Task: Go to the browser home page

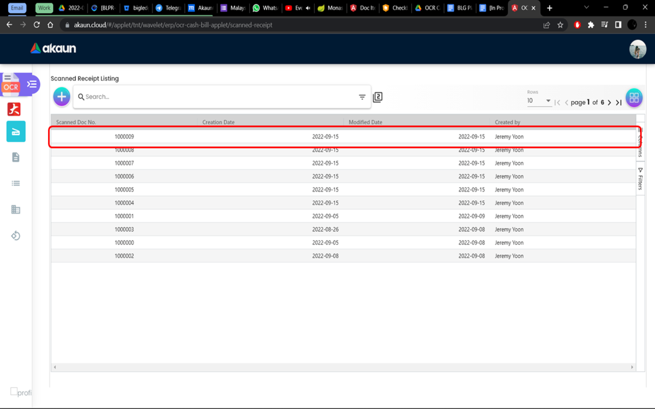Action: coord(50,25)
